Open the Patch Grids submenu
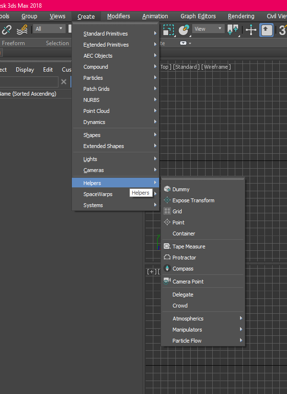Viewport: 287px width, 394px height. point(115,89)
